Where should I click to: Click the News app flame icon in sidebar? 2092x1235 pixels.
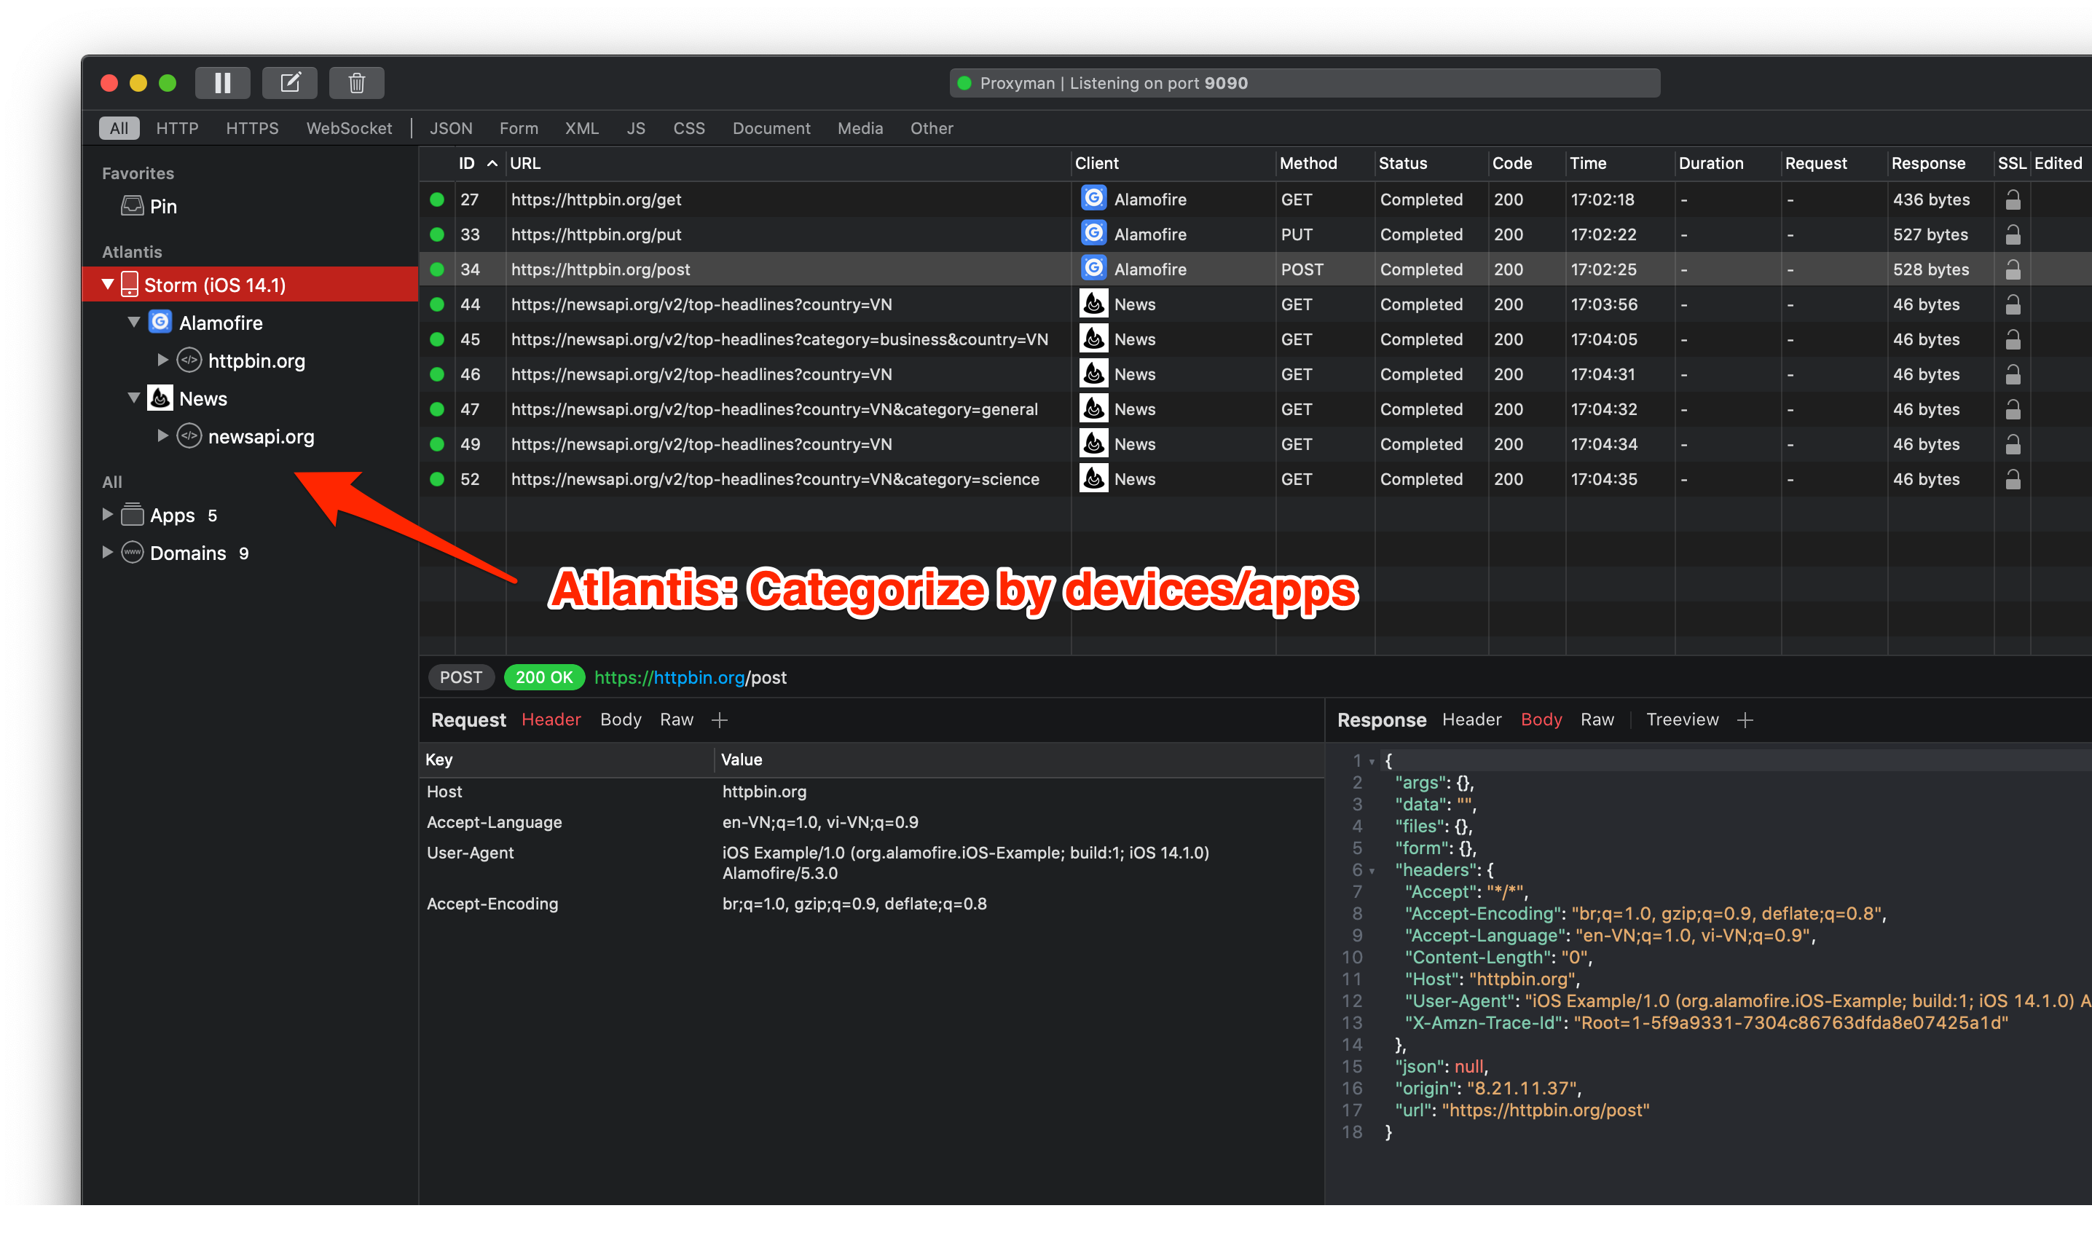point(160,398)
